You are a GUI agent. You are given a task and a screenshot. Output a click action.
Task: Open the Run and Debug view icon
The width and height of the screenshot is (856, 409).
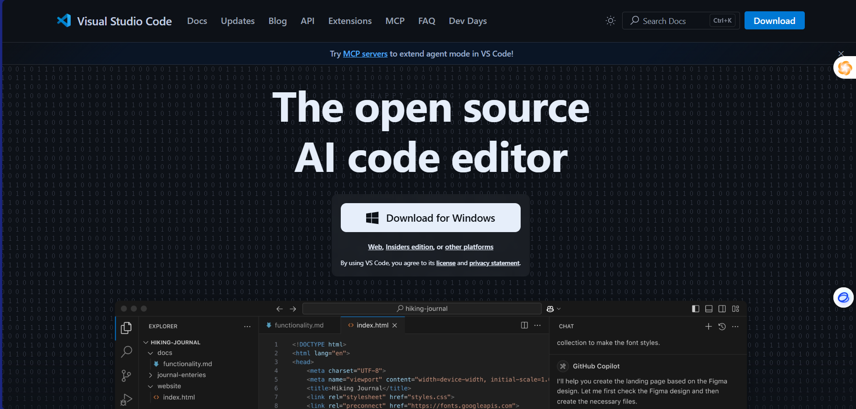(126, 399)
